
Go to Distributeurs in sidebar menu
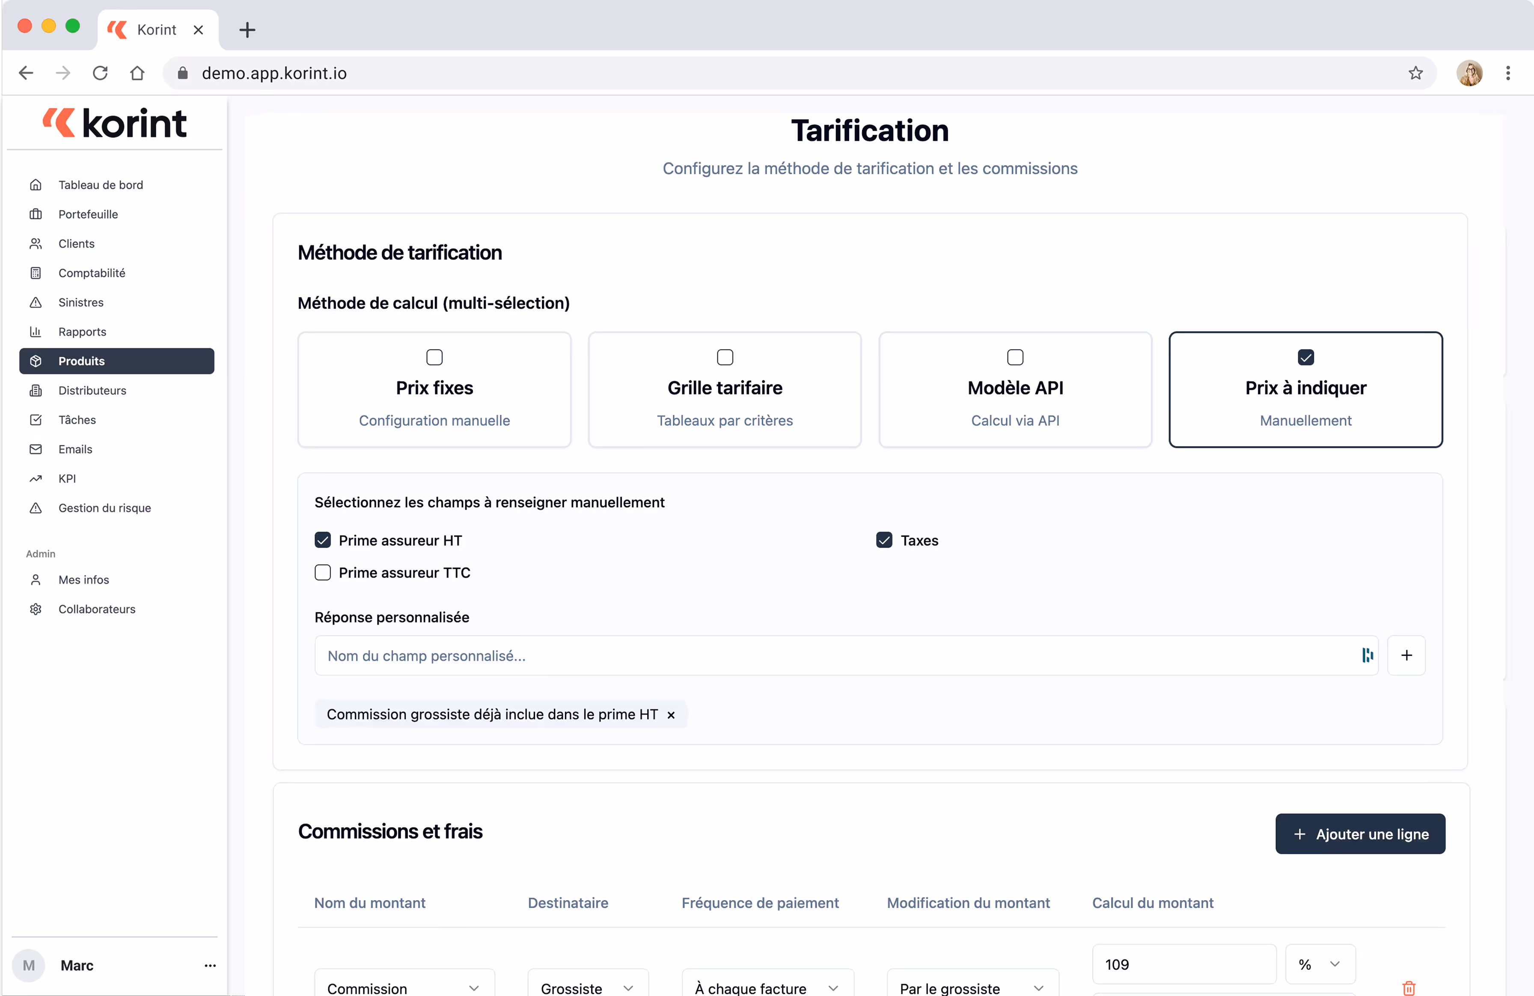(92, 391)
